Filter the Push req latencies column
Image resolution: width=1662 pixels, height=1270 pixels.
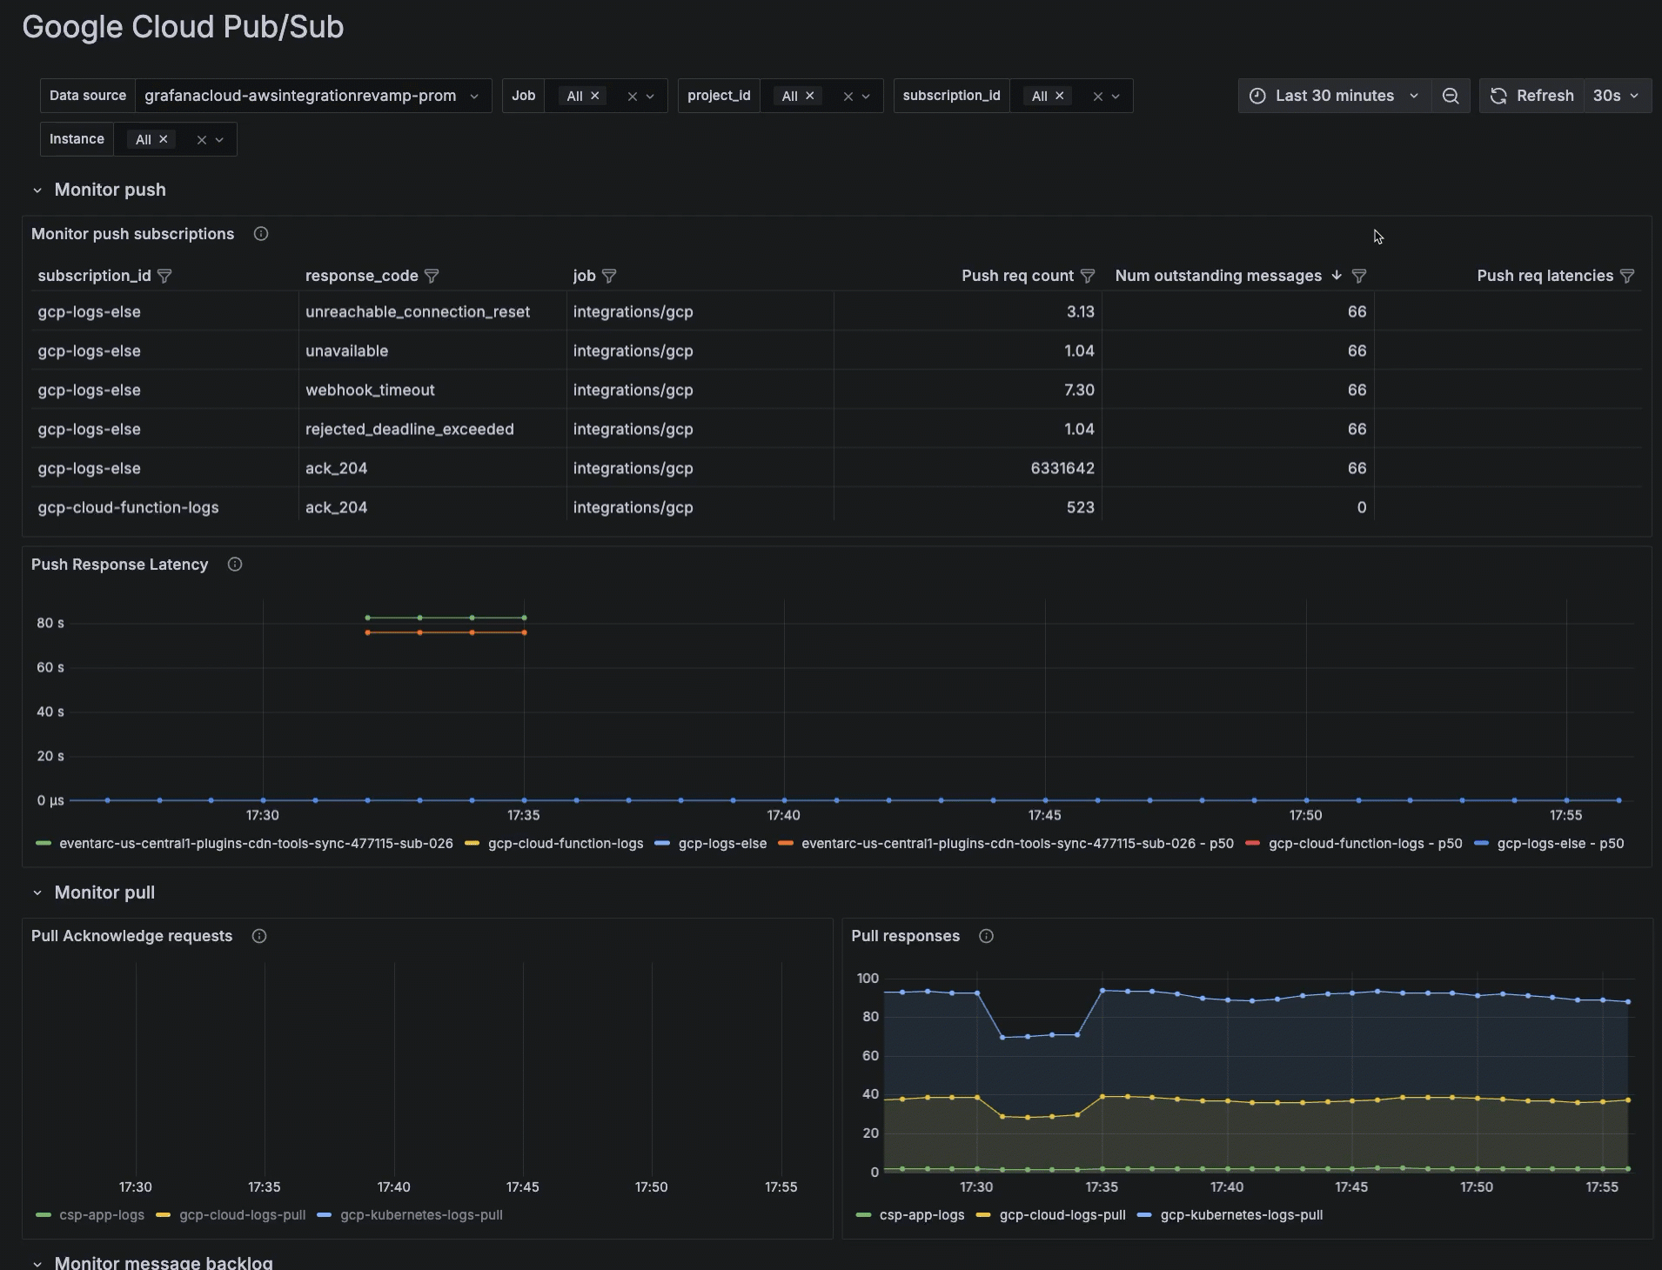pos(1627,276)
